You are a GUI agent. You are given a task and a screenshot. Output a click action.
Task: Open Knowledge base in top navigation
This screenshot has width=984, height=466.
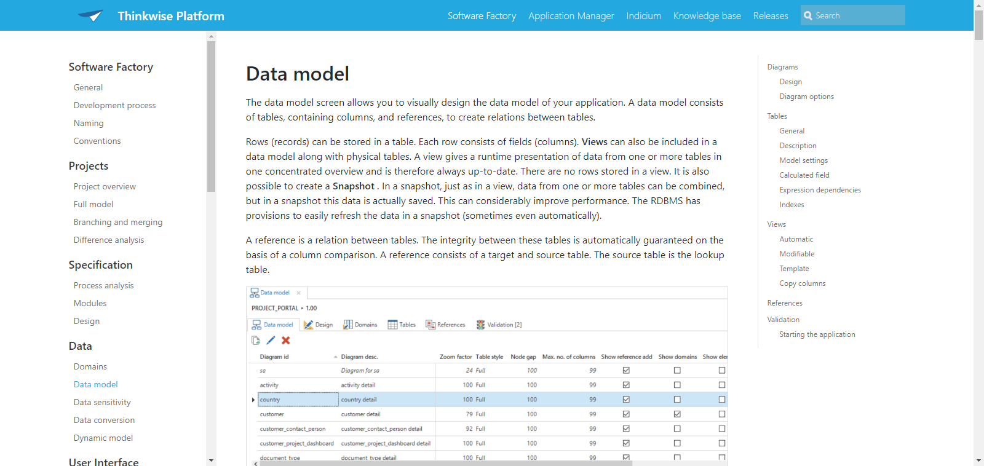coord(707,15)
